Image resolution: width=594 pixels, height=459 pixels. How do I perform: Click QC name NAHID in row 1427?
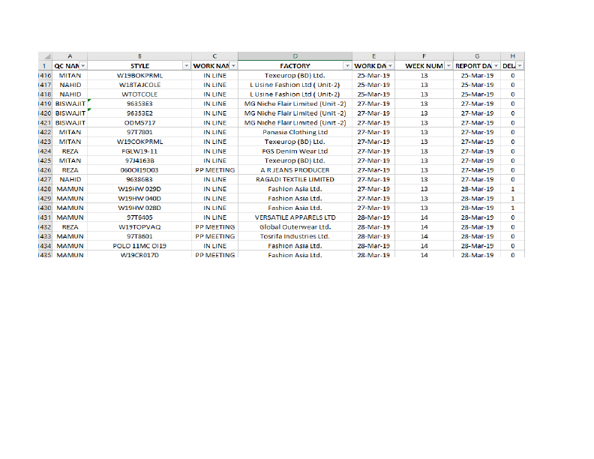click(70, 179)
